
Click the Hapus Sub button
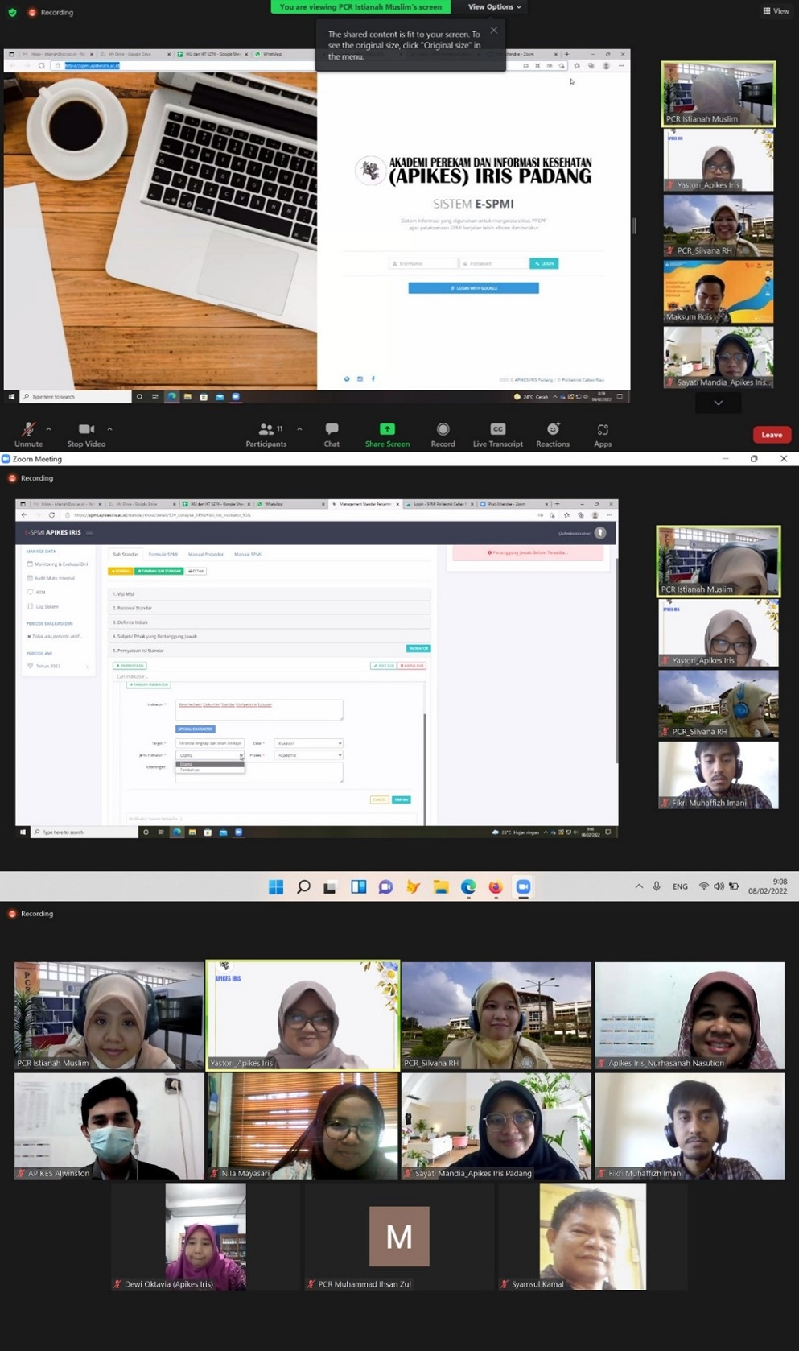412,666
